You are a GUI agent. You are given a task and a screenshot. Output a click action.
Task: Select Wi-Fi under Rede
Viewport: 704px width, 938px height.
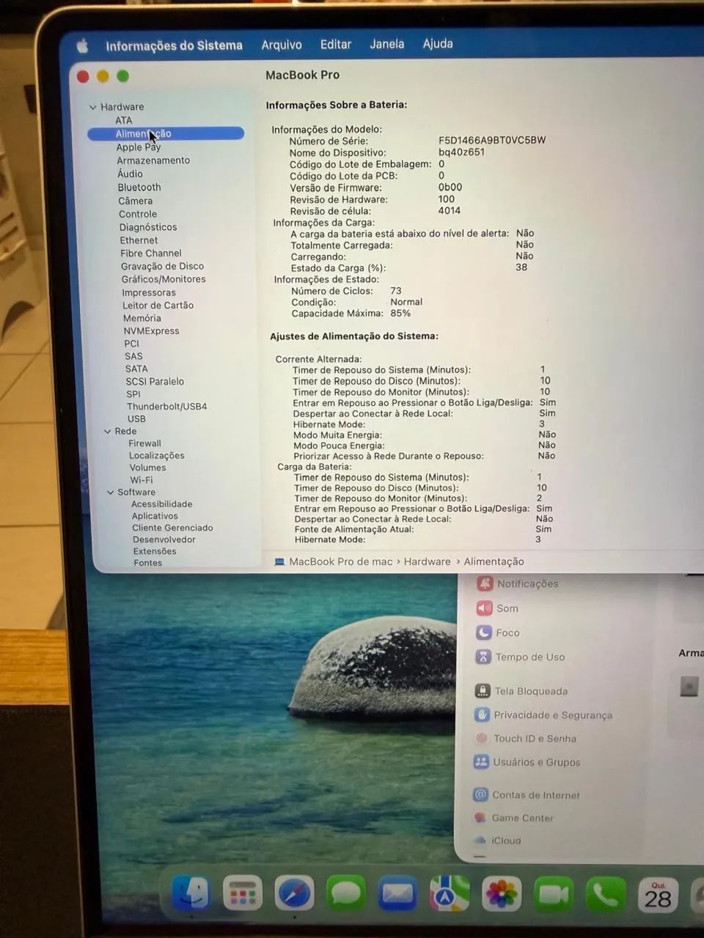[x=142, y=480]
